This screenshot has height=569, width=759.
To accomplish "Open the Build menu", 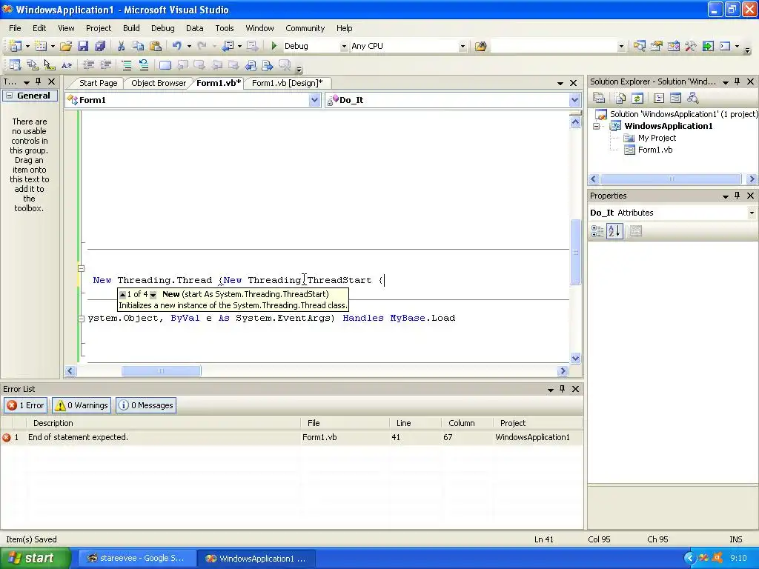I will coord(131,28).
